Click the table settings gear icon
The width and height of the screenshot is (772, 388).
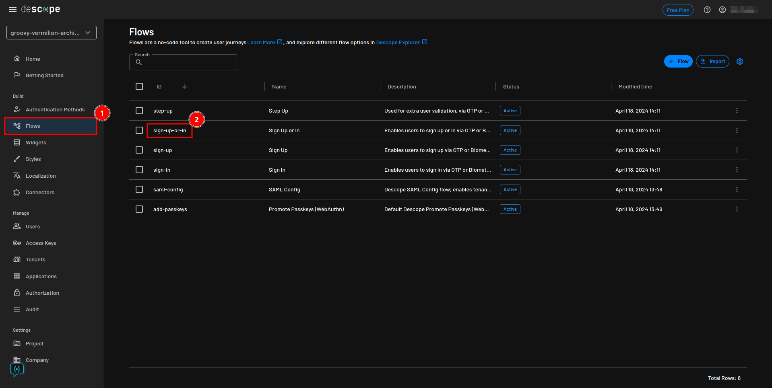click(739, 62)
